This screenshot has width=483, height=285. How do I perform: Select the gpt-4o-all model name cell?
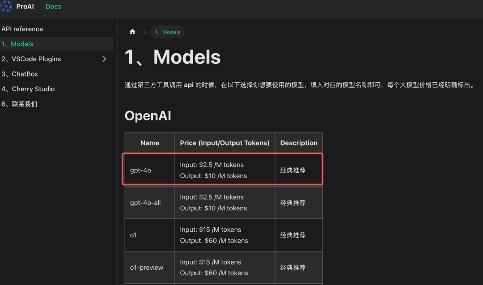(150, 202)
